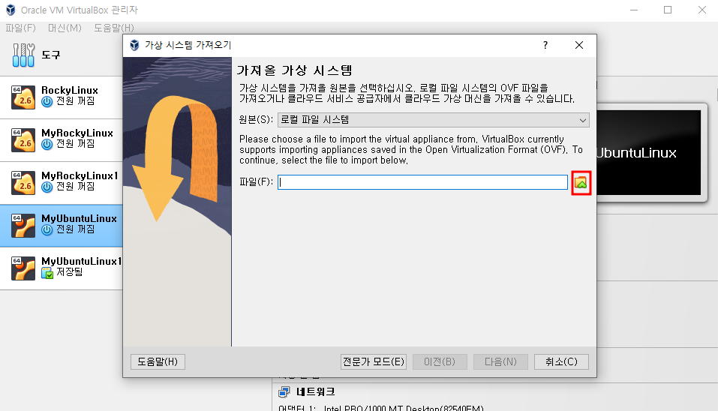Select the MyUbuntuLinux1 saved machine row
The image size is (718, 411).
pyautogui.click(x=62, y=268)
